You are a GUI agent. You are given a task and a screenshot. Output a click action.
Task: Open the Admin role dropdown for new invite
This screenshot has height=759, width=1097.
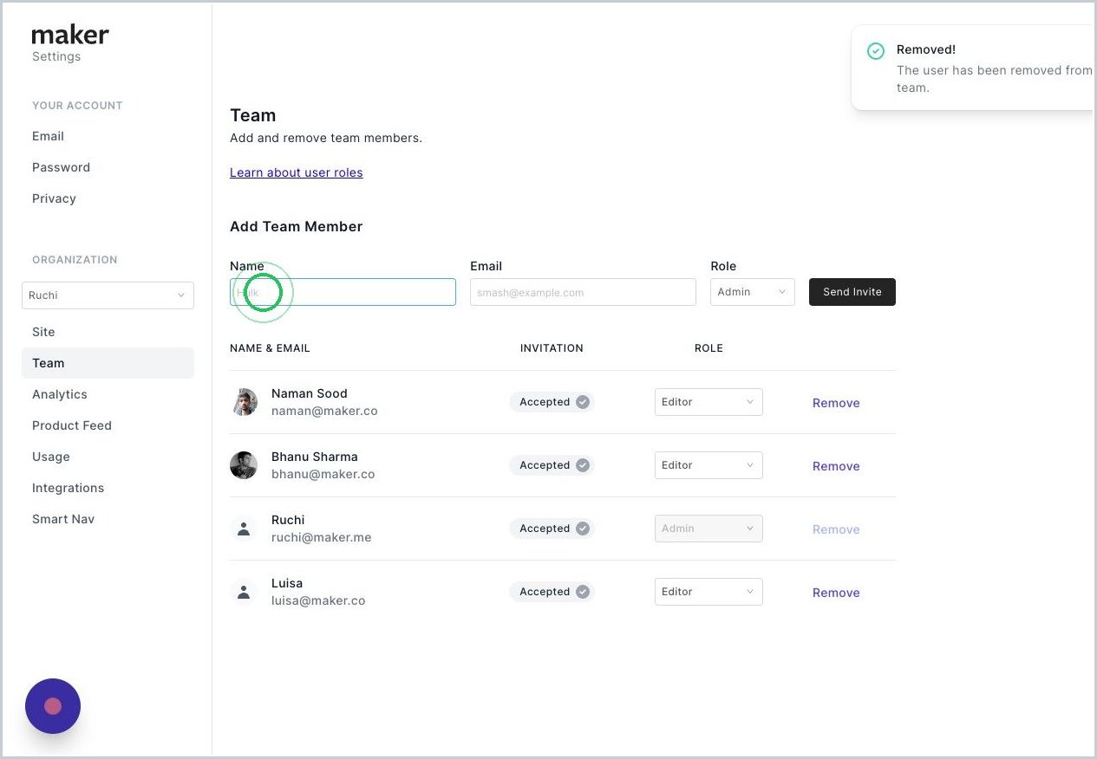(753, 292)
